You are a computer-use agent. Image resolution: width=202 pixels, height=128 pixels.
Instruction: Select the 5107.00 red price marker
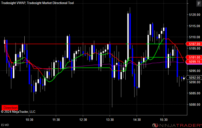tap(193, 44)
